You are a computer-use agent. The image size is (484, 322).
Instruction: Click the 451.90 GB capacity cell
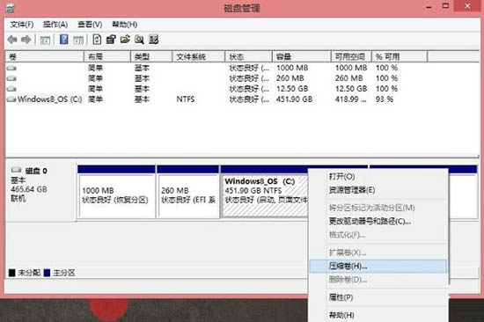(294, 99)
